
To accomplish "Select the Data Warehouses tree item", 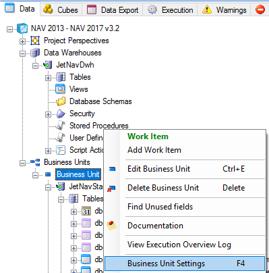I will [73, 53].
